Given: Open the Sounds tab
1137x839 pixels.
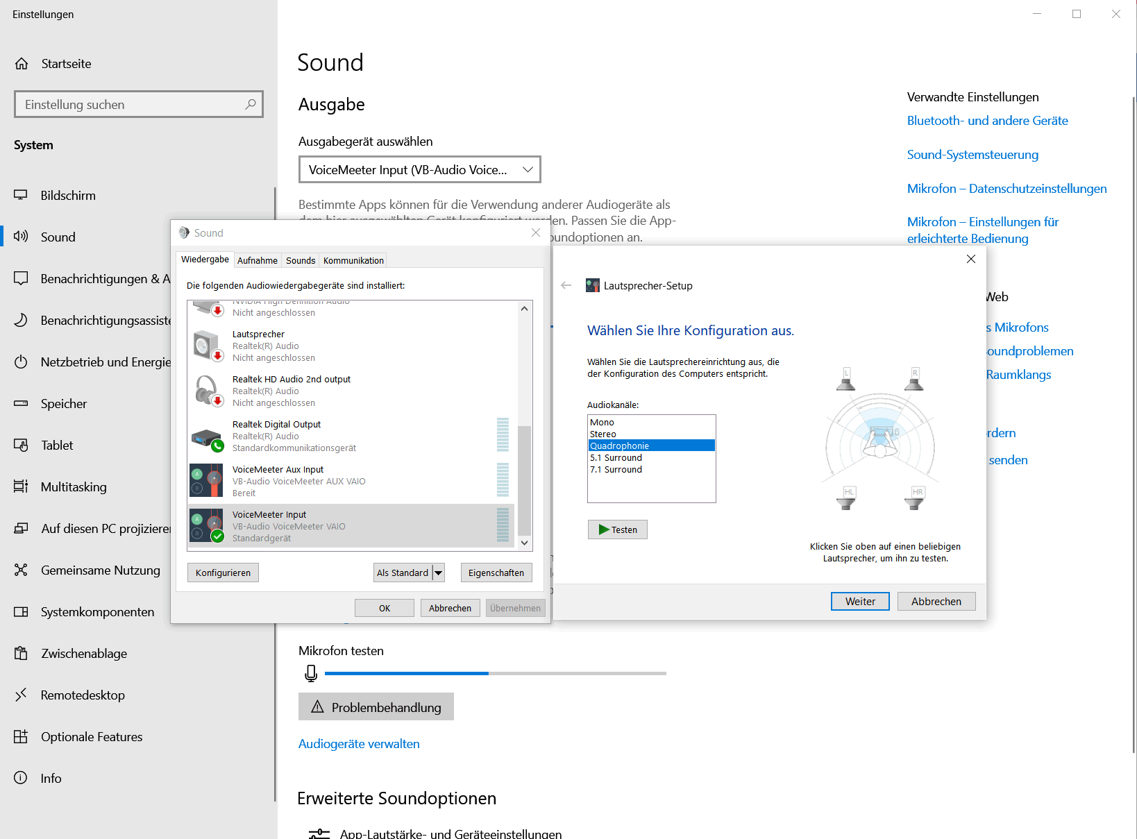Looking at the screenshot, I should 301,261.
